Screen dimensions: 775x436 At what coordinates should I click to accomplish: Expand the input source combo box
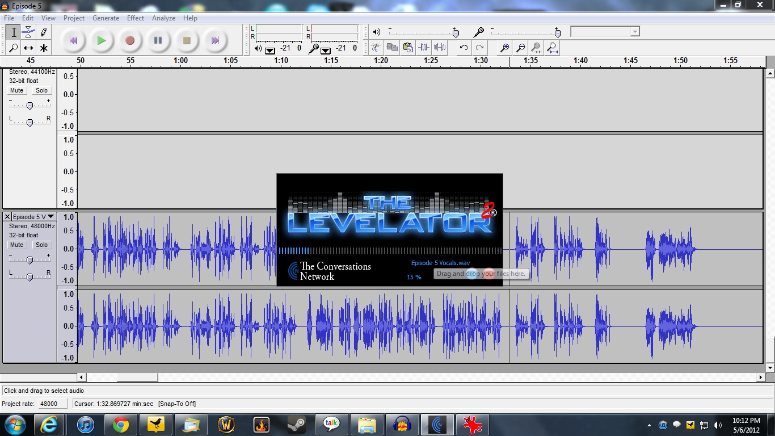tap(635, 32)
